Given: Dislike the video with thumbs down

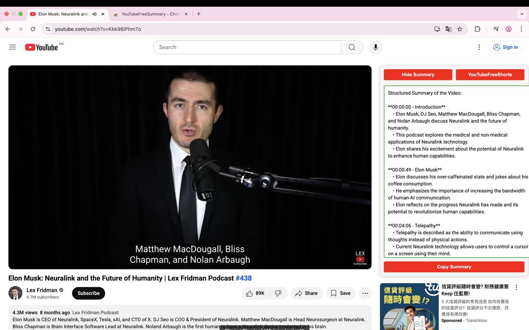Looking at the screenshot, I should tap(279, 293).
